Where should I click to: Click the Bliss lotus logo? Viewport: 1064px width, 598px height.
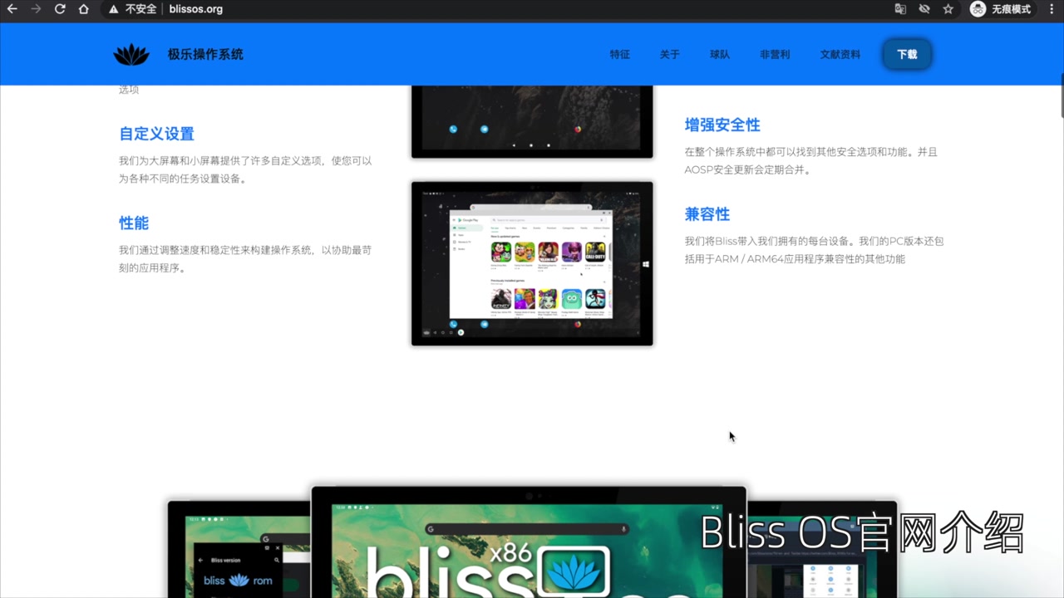coord(131,55)
